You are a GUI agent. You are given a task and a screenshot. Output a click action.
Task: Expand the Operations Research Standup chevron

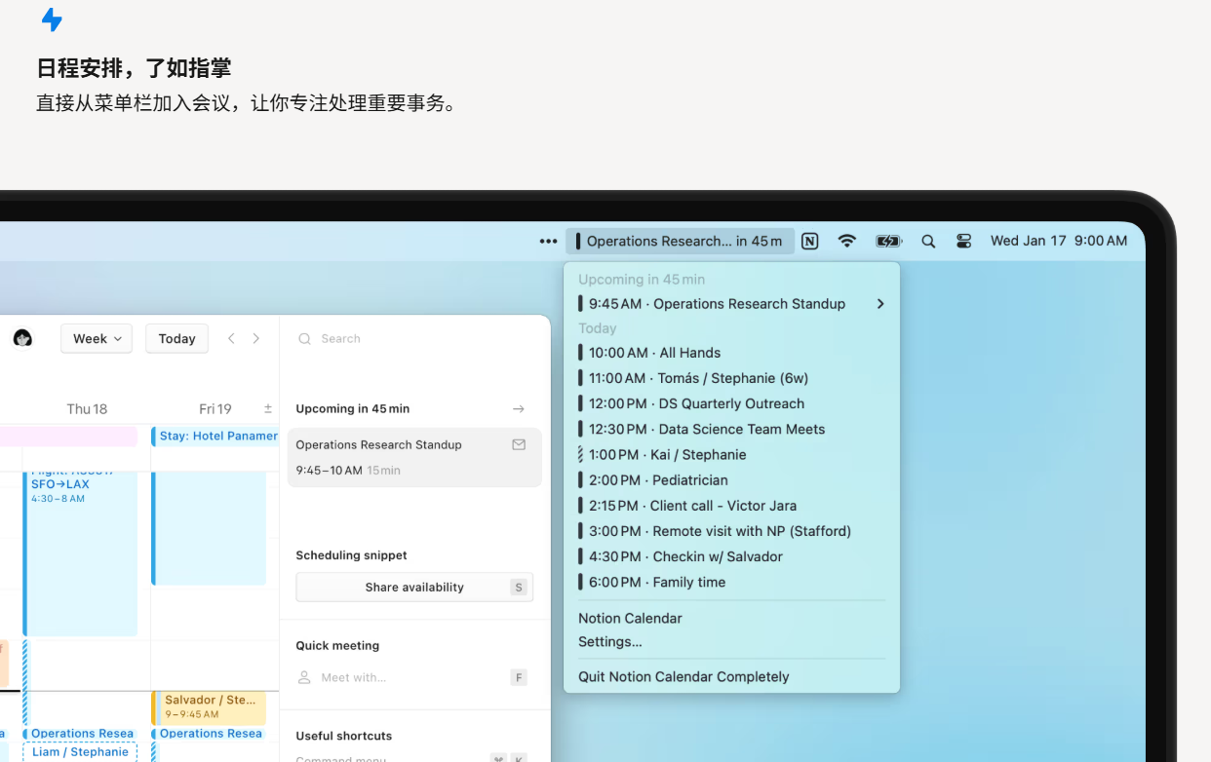[880, 303]
